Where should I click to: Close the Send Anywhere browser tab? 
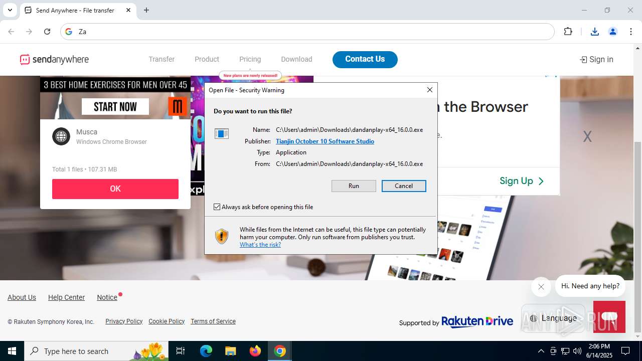[128, 10]
